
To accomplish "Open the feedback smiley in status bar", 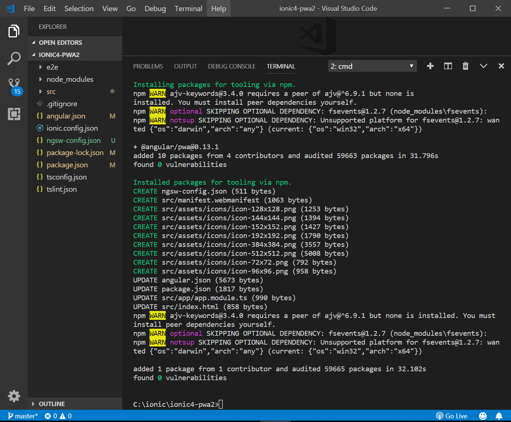I will coord(483,416).
